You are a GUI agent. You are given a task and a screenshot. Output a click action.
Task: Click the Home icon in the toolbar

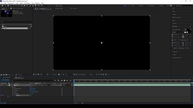(x=2, y=6)
